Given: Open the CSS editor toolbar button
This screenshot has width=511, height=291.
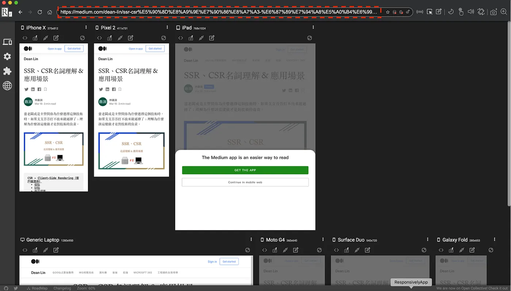Looking at the screenshot, I should point(420,12).
